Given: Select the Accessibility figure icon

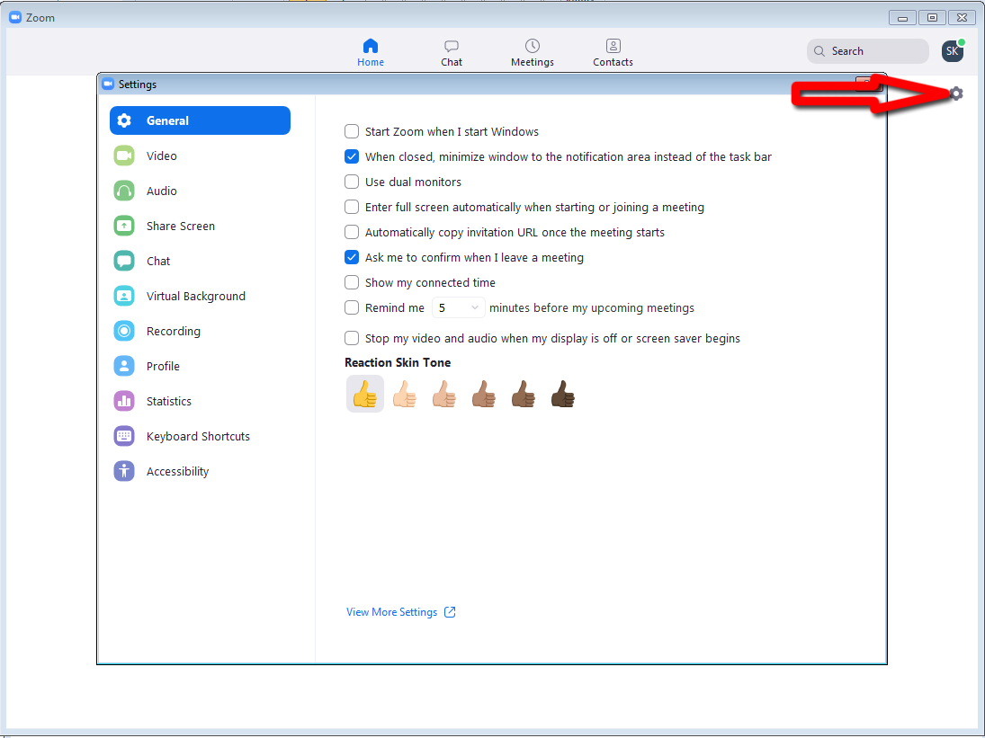Looking at the screenshot, I should [x=124, y=471].
